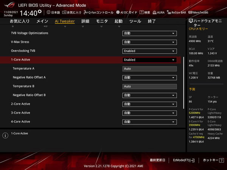Click 3900MHz E-Core value

pos(194,125)
